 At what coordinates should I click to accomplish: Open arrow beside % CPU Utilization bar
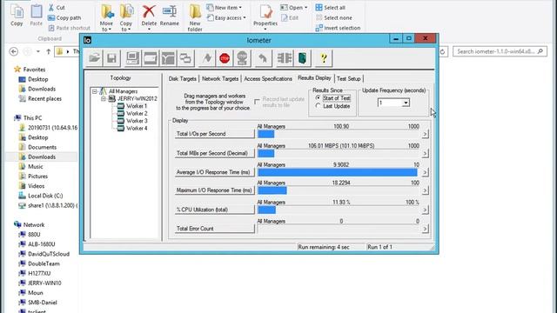[425, 210]
